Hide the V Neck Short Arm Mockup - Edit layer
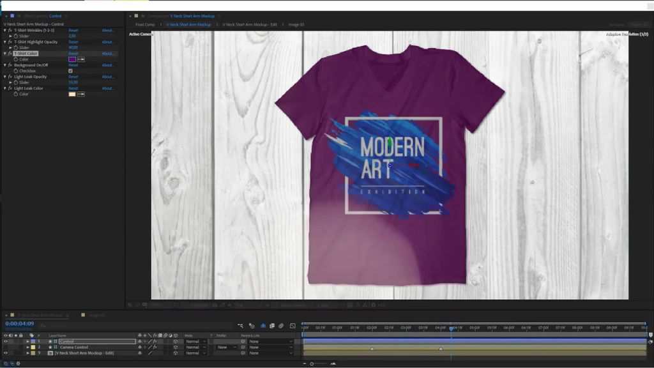The image size is (654, 368). pyautogui.click(x=6, y=353)
